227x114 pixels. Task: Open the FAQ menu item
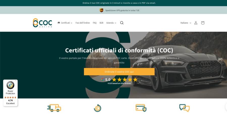click(95, 23)
